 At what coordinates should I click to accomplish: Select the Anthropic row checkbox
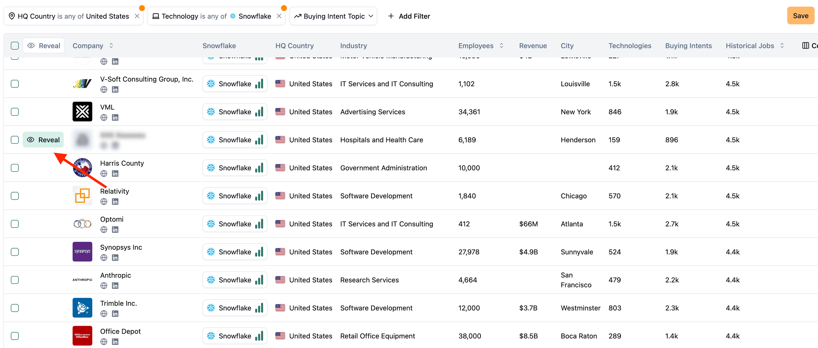coord(15,280)
